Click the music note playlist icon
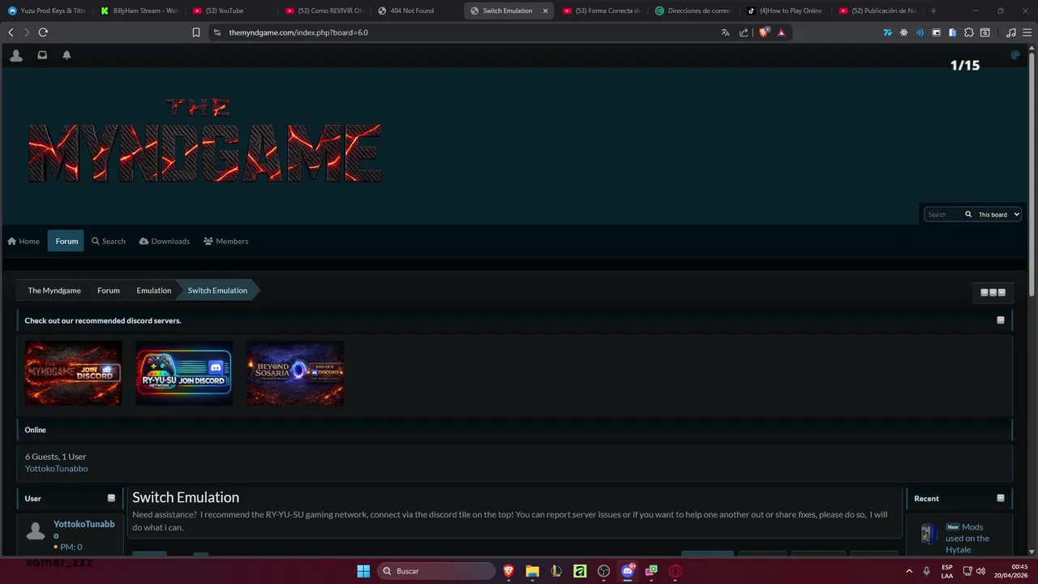The image size is (1038, 584). pos(1010,32)
